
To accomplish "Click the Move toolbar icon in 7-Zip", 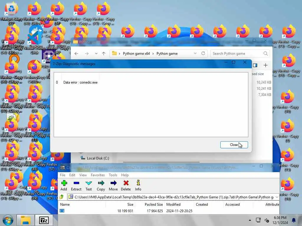I will coord(113,185).
